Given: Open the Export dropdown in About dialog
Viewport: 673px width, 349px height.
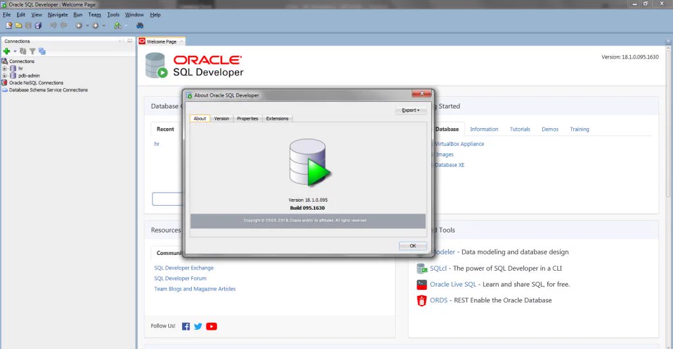Looking at the screenshot, I should [x=411, y=110].
